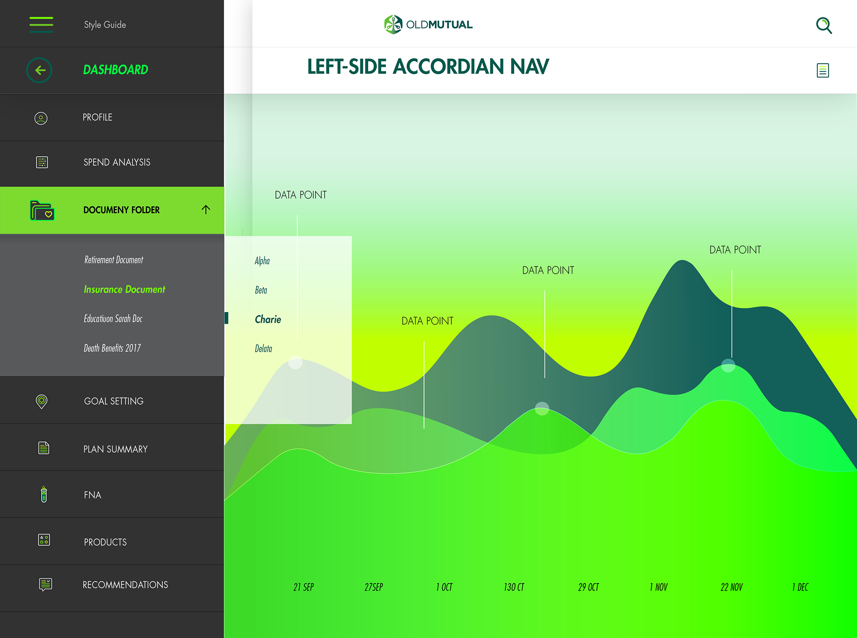Open the document list icon in header
Viewport: 857px width, 638px height.
pyautogui.click(x=823, y=71)
